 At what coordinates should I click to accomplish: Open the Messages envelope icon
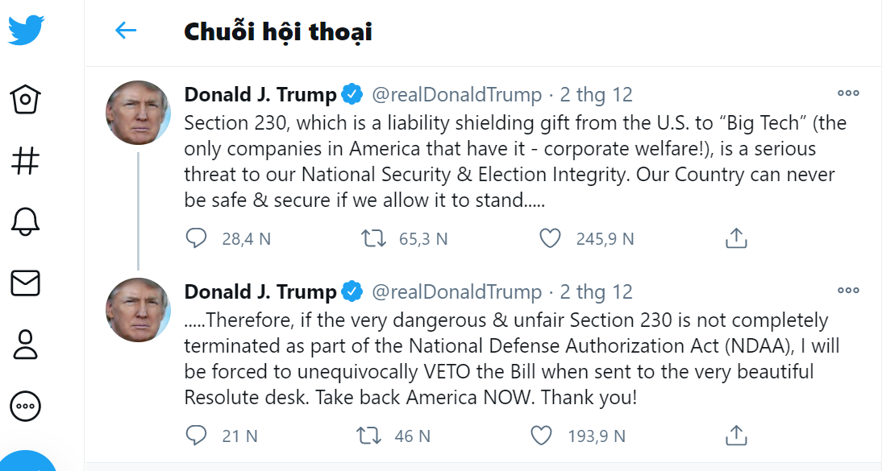click(x=26, y=283)
